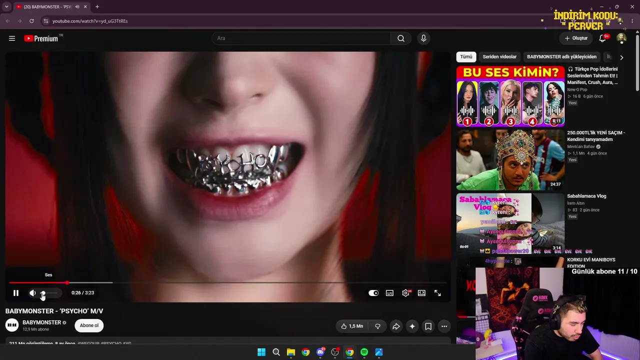The image size is (640, 360).
Task: Select the Seriden videolar chip
Action: coord(499,57)
